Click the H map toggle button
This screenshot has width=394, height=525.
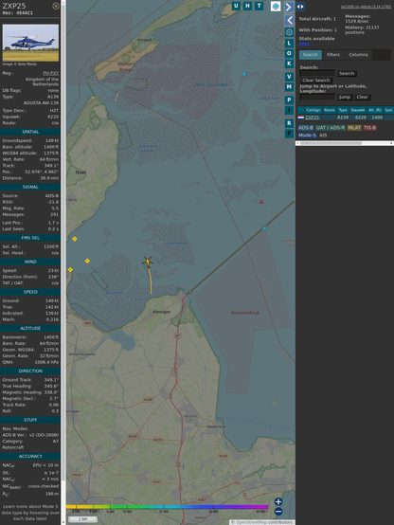point(247,6)
